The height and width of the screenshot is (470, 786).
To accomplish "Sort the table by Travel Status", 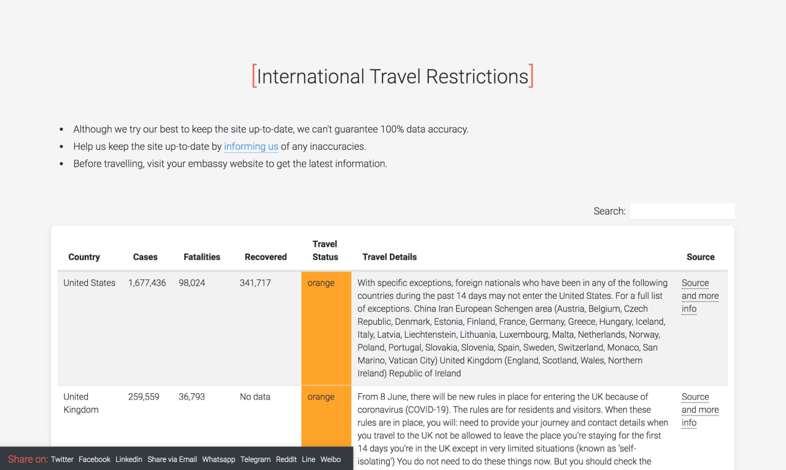I will [x=325, y=250].
